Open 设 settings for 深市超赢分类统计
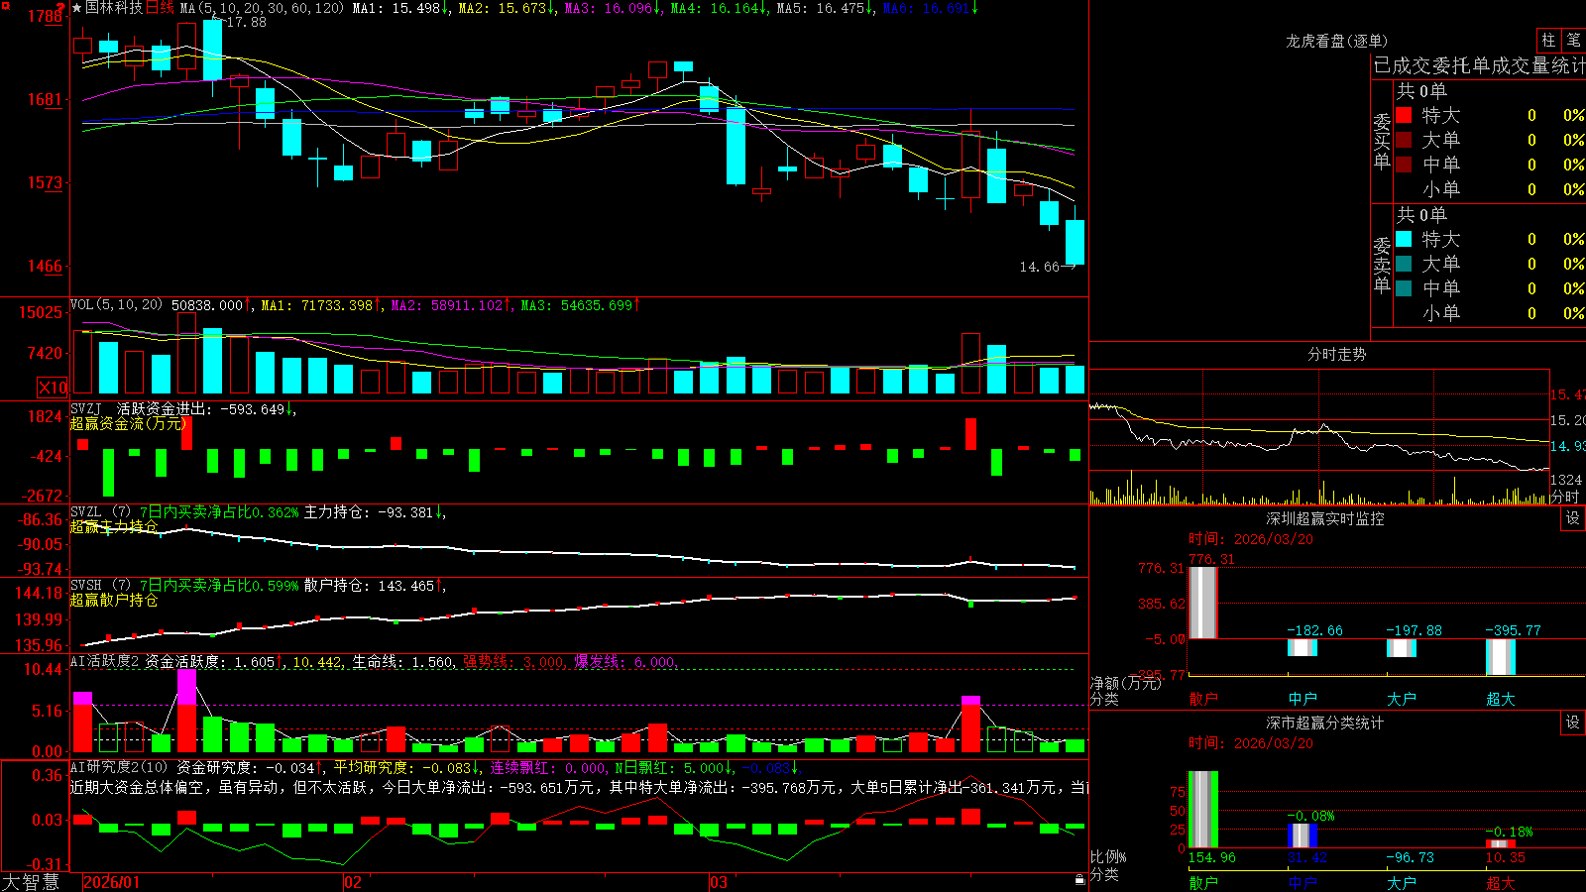Image resolution: width=1586 pixels, height=892 pixels. [1573, 723]
